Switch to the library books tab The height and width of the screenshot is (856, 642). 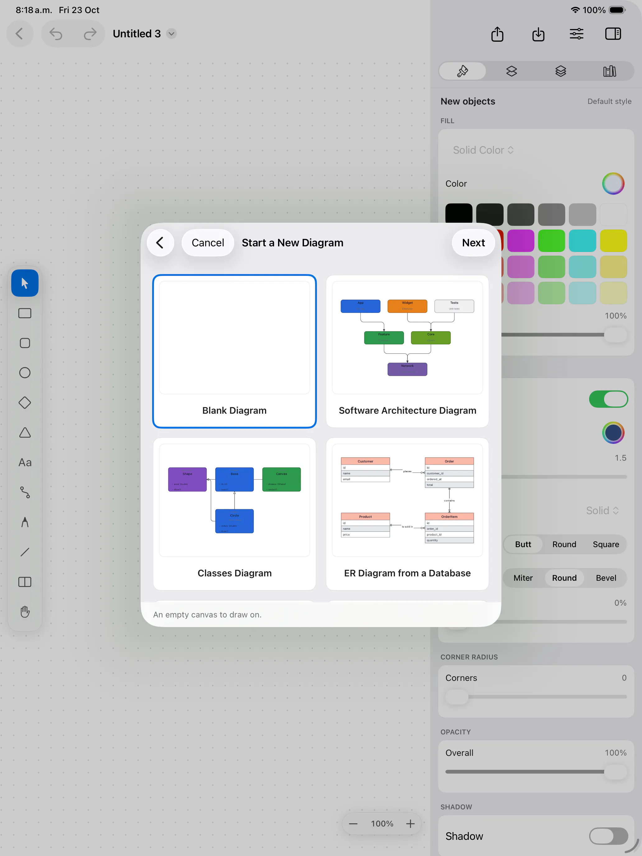pyautogui.click(x=609, y=71)
